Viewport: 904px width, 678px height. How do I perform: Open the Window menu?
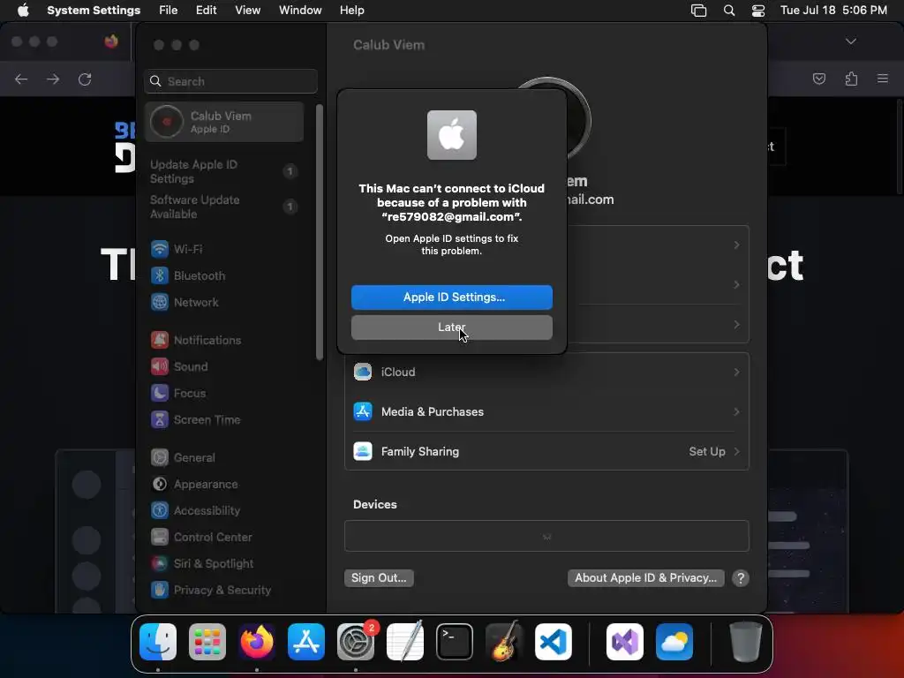click(300, 11)
